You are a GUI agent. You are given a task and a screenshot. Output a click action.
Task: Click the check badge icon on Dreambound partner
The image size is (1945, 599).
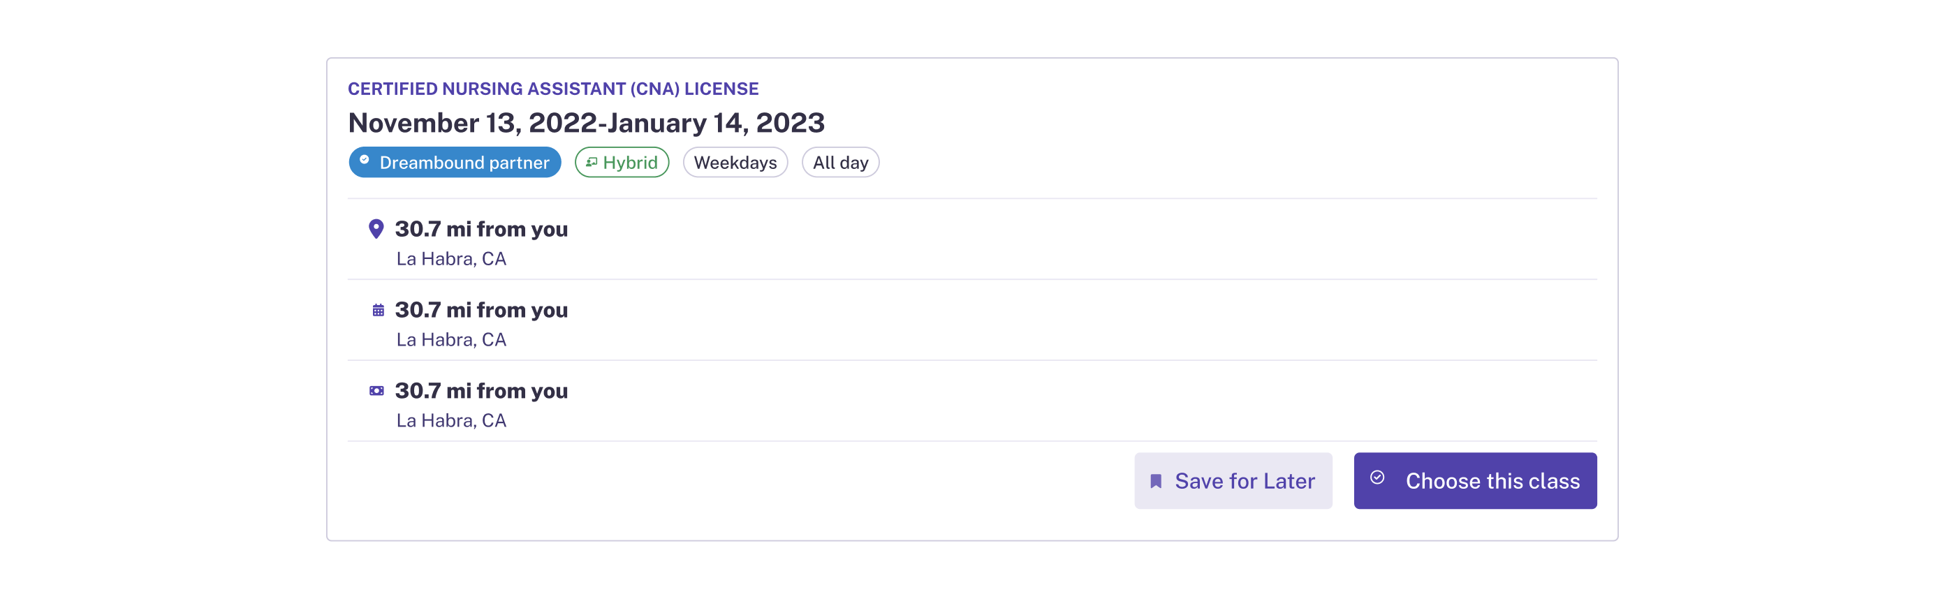(365, 160)
